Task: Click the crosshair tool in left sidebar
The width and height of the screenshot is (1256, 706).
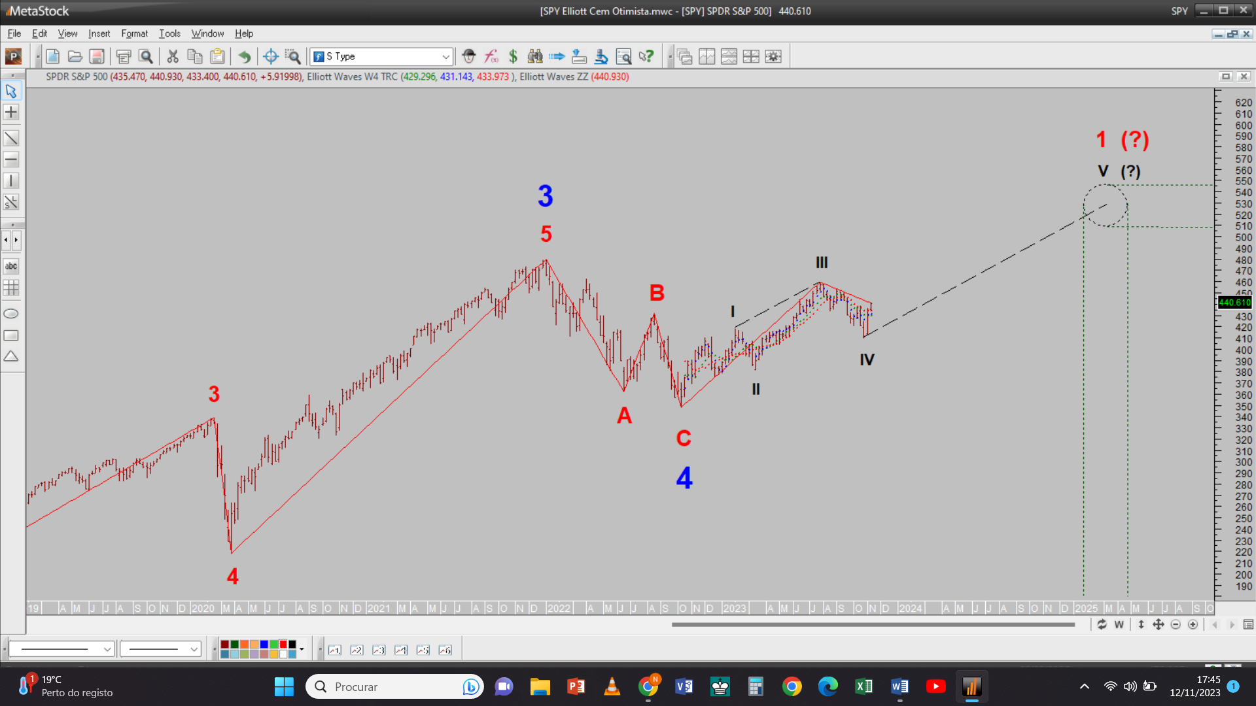Action: coord(11,112)
